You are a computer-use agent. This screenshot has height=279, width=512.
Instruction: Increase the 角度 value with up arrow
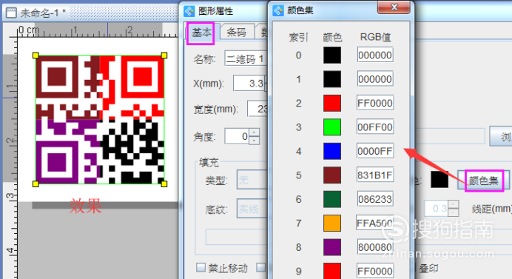254,132
